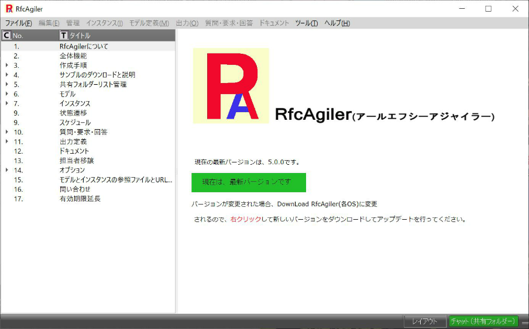Expand item 4 サンプルのダウンロードと説明
Viewport: 529px width, 329px height.
click(x=7, y=74)
